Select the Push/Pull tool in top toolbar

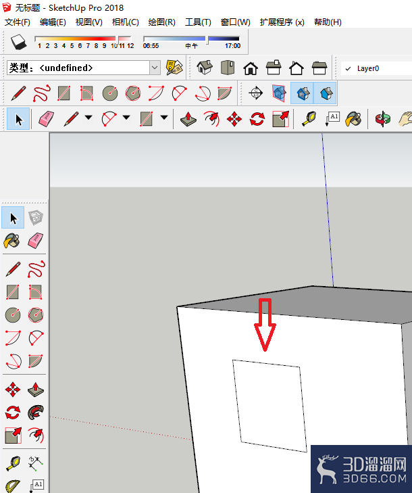(x=188, y=119)
